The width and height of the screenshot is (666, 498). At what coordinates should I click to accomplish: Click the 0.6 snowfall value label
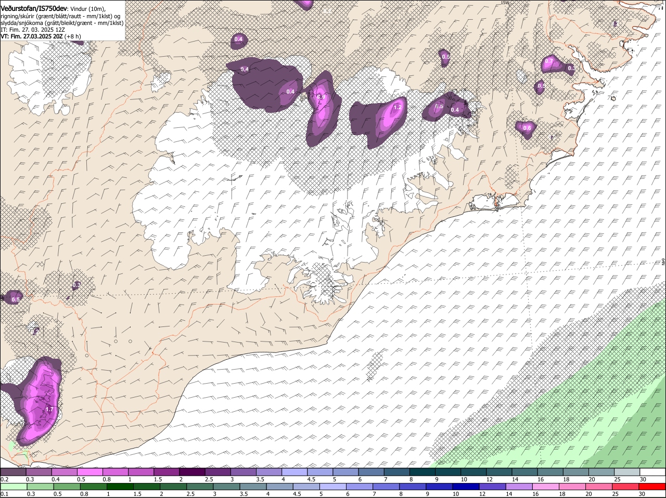pyautogui.click(x=527, y=128)
